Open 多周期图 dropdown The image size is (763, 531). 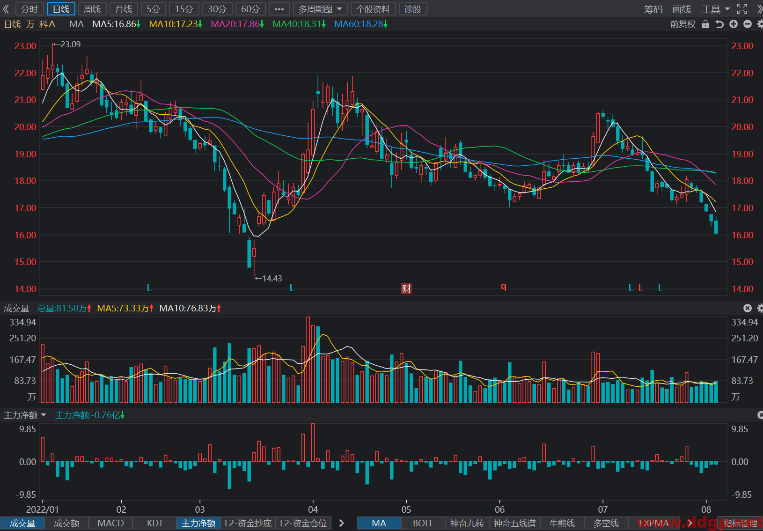[x=320, y=9]
